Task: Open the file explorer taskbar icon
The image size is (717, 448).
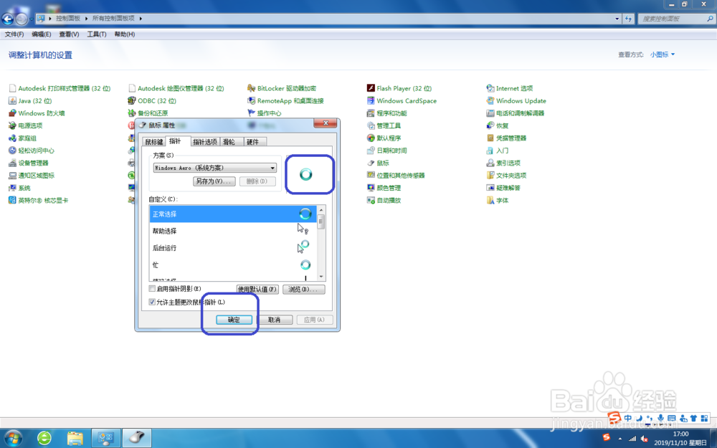Action: 75,439
